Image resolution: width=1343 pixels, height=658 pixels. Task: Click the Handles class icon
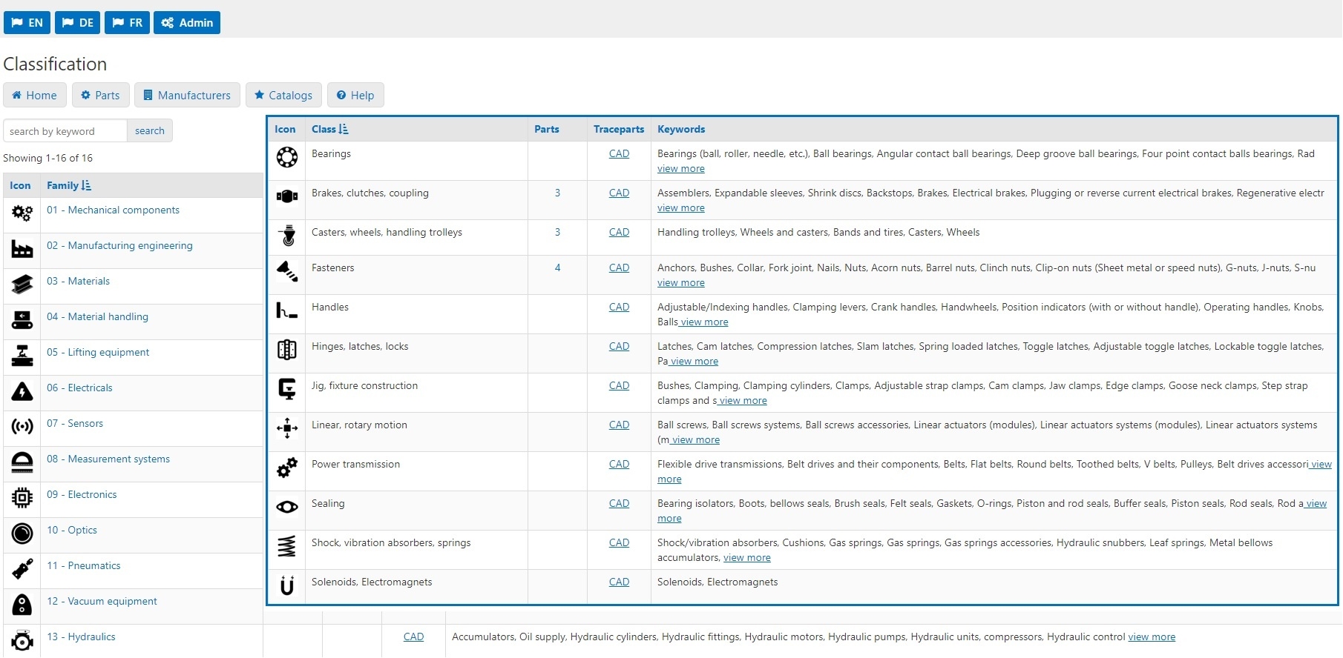pyautogui.click(x=287, y=310)
